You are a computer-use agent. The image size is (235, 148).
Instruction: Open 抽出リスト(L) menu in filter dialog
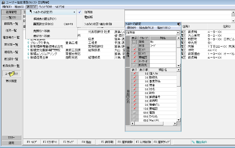pyautogui.click(x=164, y=28)
